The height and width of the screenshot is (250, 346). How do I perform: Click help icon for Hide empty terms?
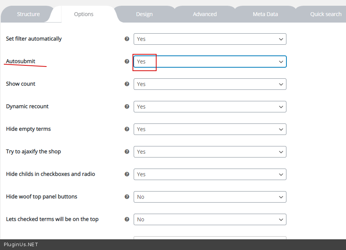pyautogui.click(x=127, y=129)
